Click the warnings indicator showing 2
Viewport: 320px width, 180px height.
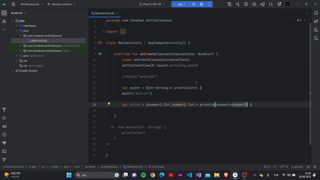(299, 20)
